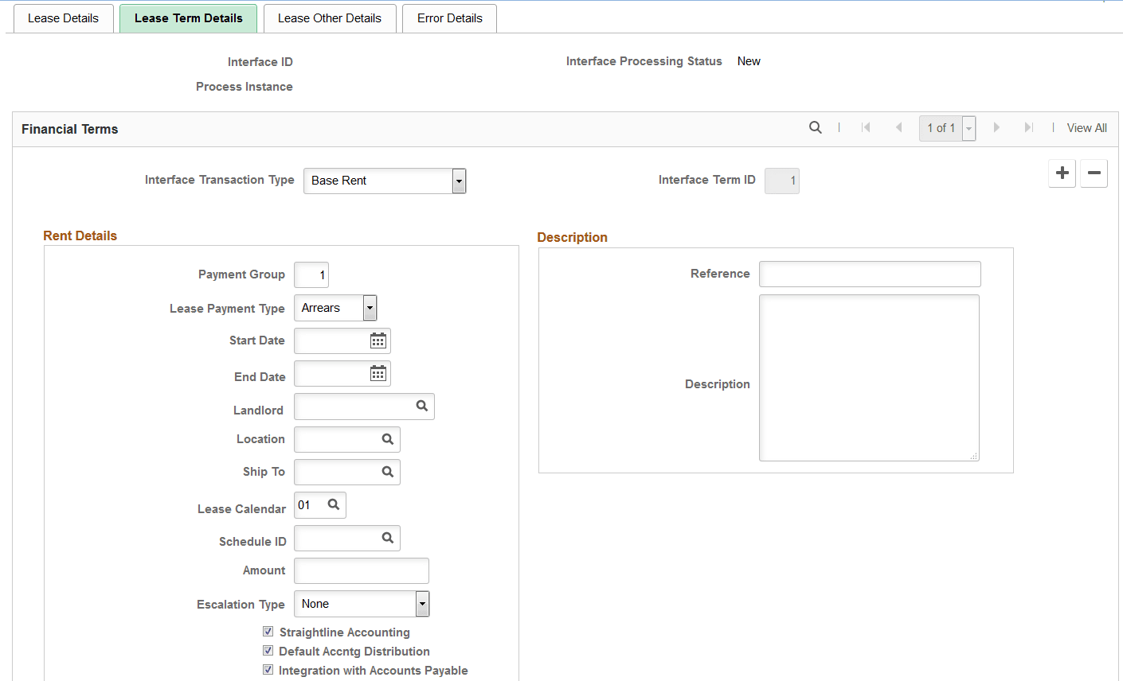1123x681 pixels.
Task: Open the Landlord lookup magnifier
Action: (x=421, y=407)
